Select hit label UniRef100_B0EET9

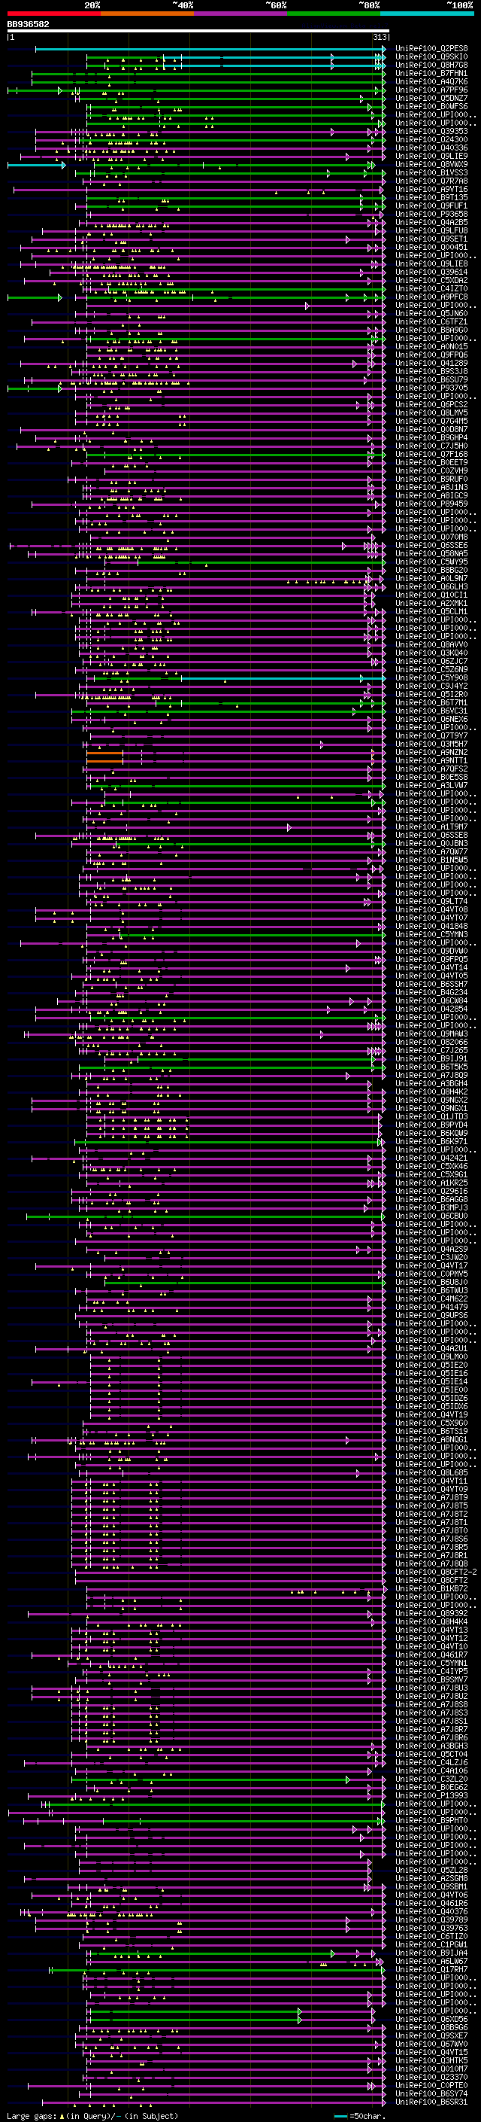click(431, 462)
